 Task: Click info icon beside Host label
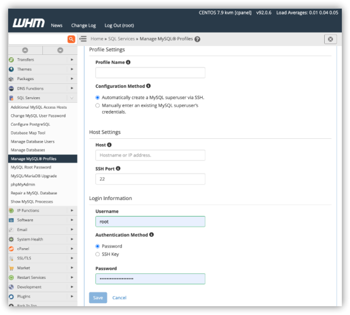[109, 145]
